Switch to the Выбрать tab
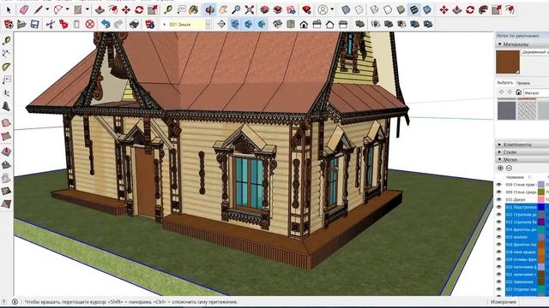This screenshot has height=308, width=549. pyautogui.click(x=505, y=83)
